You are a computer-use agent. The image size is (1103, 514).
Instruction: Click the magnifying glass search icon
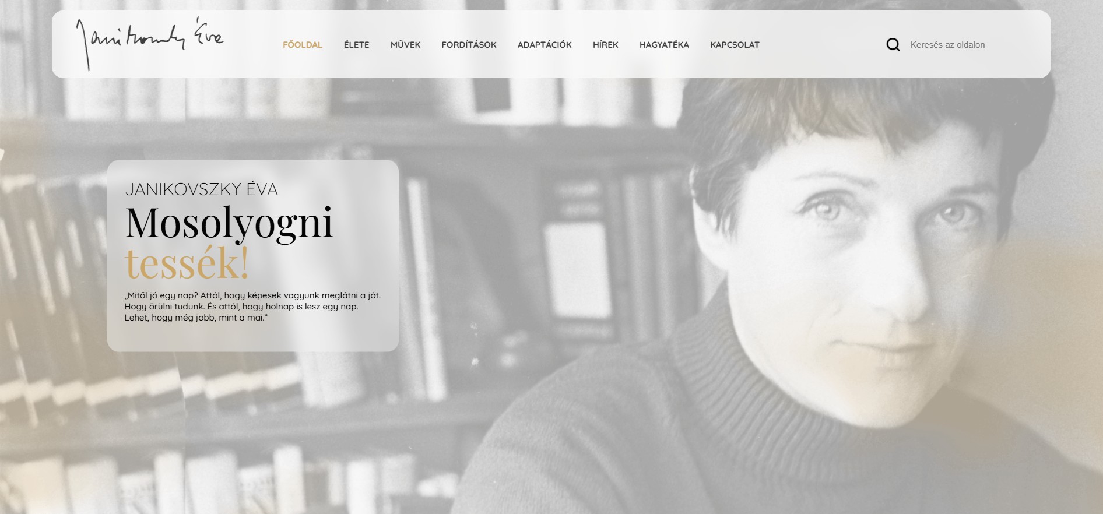(893, 45)
